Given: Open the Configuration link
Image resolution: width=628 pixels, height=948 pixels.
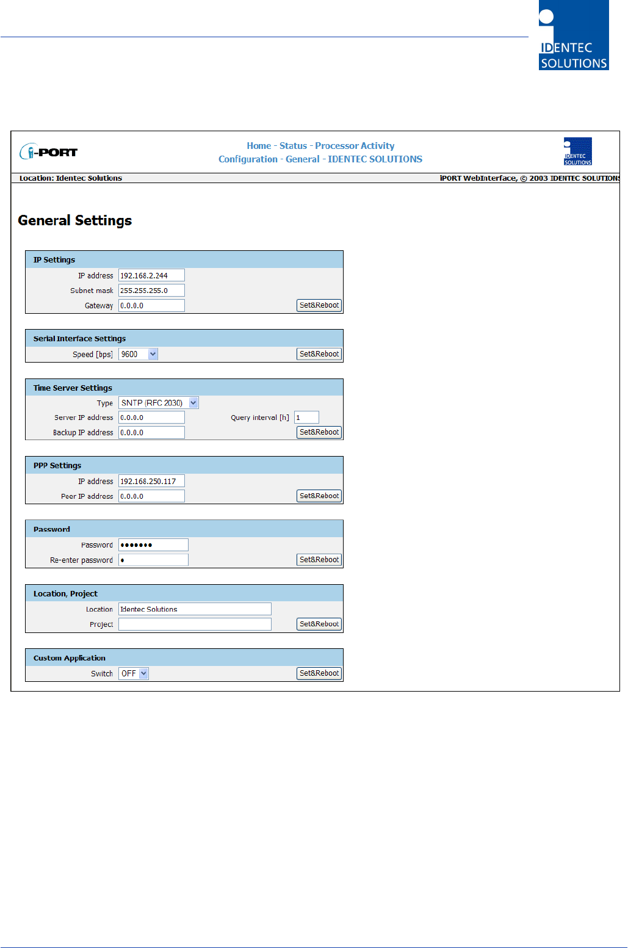Looking at the screenshot, I should point(248,159).
